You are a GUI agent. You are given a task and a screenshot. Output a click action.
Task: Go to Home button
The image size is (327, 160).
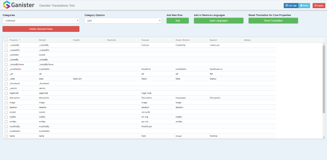tap(304, 6)
